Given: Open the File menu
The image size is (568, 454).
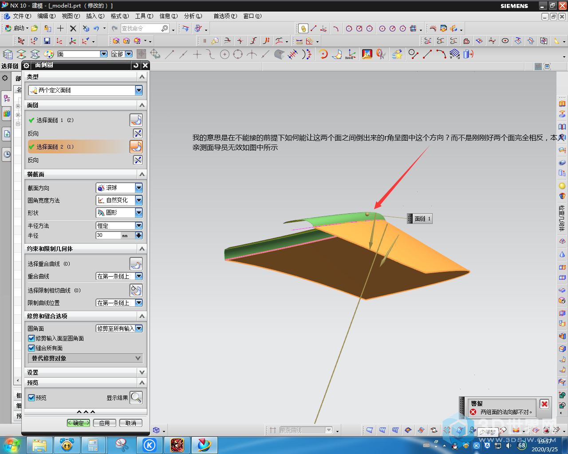Looking at the screenshot, I should pyautogui.click(x=22, y=16).
